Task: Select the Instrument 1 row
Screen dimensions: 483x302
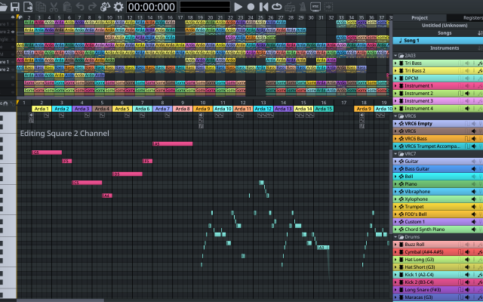Action: click(x=438, y=86)
